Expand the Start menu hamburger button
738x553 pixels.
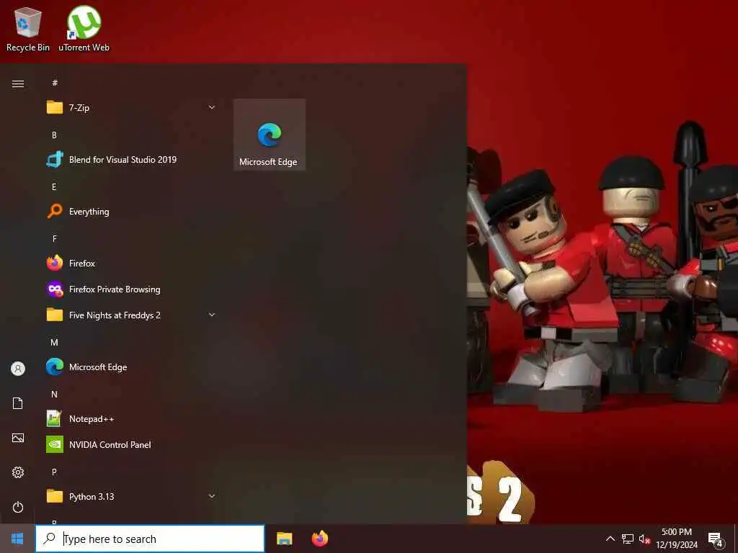pos(18,84)
